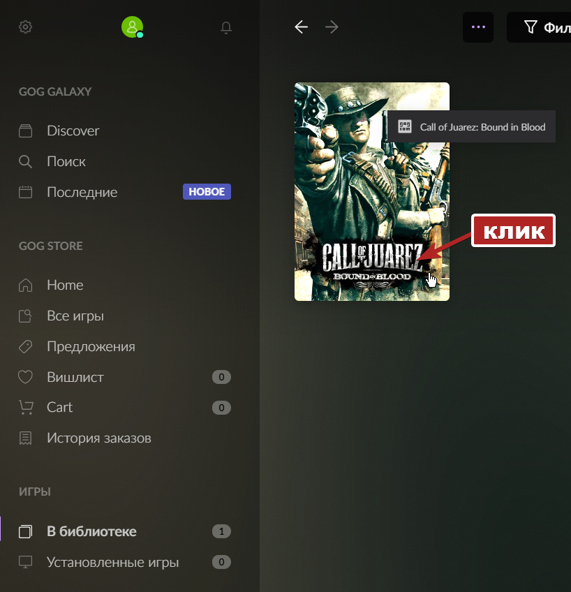
Task: Open Все игры store section
Action: 75,316
